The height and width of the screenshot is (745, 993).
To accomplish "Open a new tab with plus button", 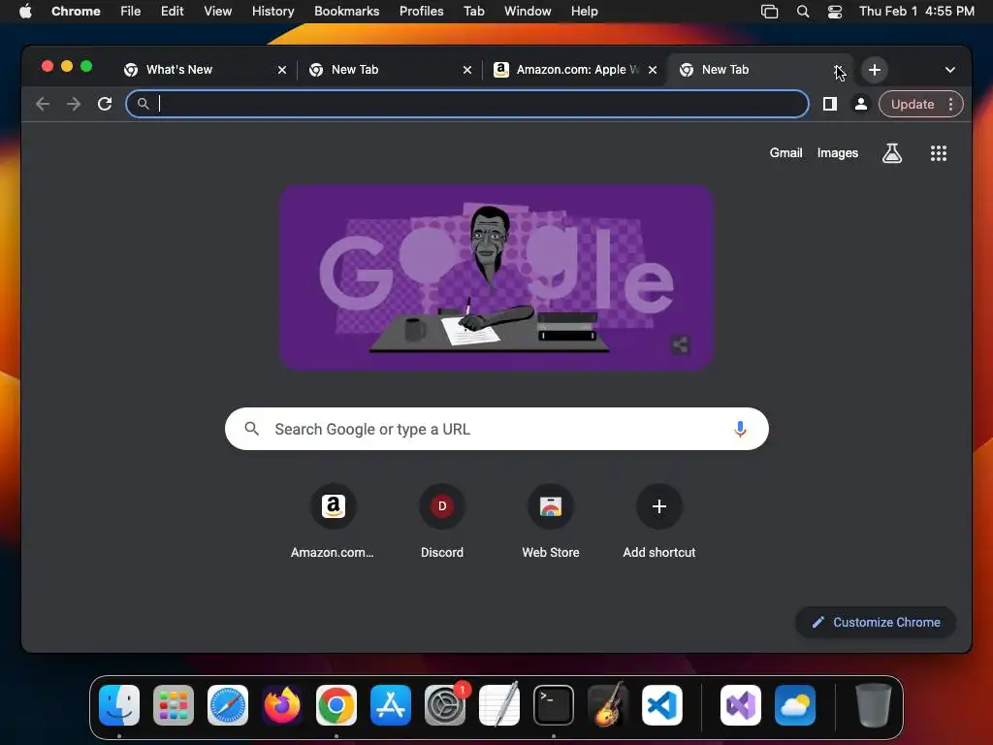I will pos(875,70).
